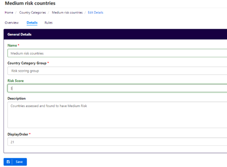
Task: Go to Home in the breadcrumb
Action: coord(9,12)
